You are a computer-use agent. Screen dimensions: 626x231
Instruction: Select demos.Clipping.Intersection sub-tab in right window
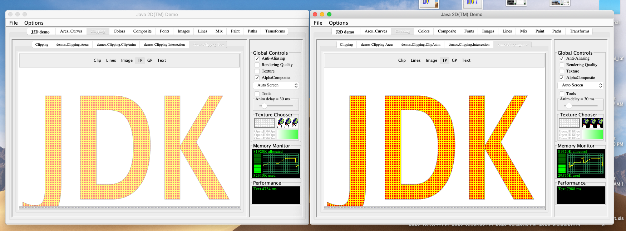[x=469, y=45]
